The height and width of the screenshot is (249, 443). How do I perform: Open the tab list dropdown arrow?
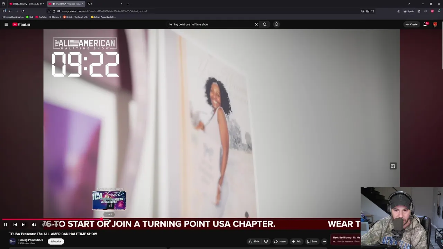(409, 4)
